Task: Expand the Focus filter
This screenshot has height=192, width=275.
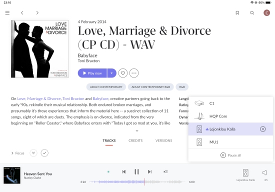Action: coord(17,153)
